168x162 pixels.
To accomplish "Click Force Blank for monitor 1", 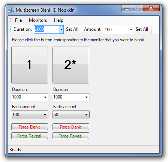I will pyautogui.click(x=30, y=127).
